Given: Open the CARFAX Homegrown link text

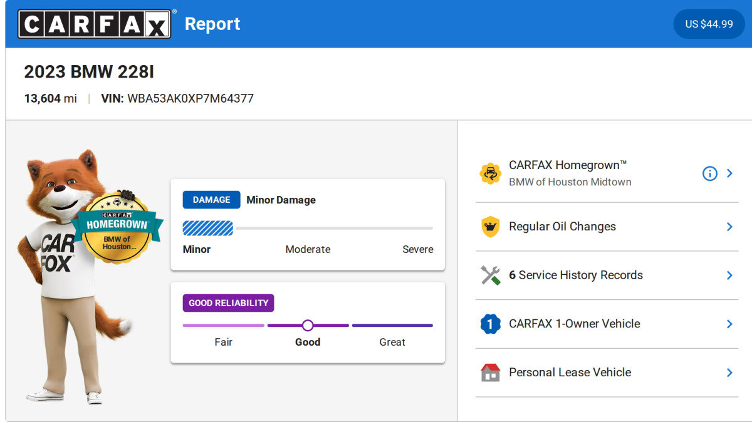Looking at the screenshot, I should click(x=568, y=165).
